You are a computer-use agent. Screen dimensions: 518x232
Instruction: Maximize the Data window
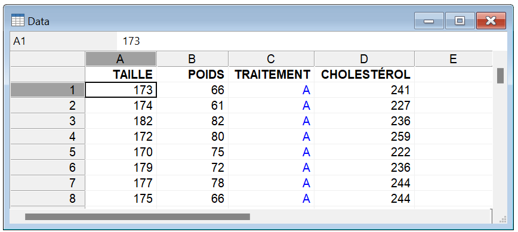tap(460, 21)
